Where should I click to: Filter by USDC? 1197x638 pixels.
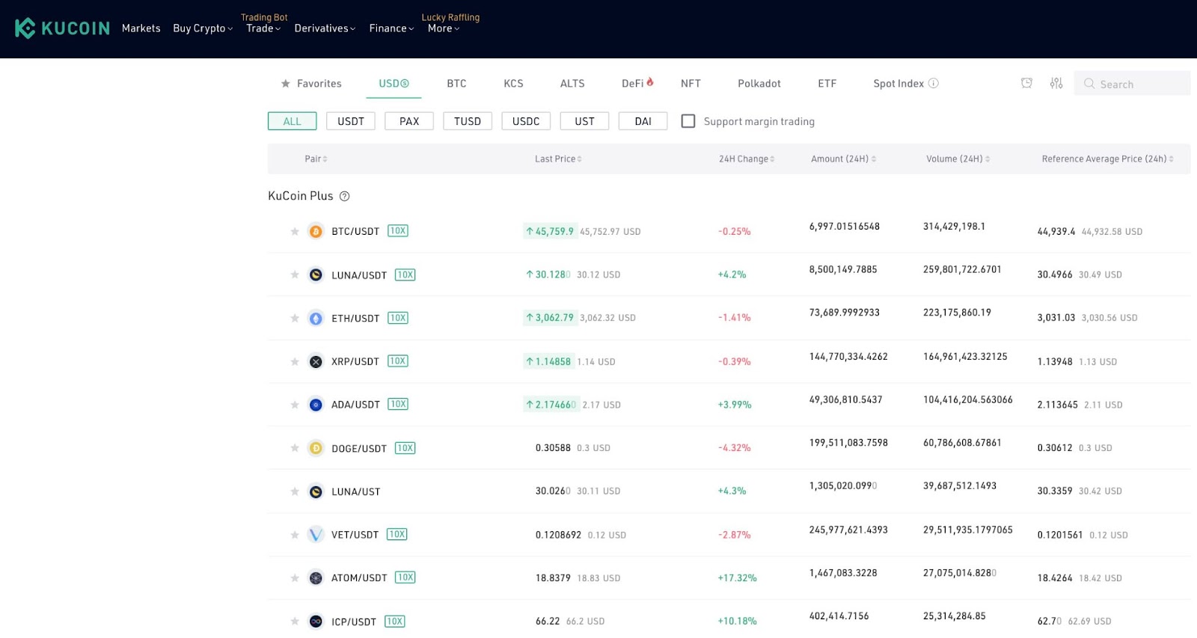click(526, 121)
